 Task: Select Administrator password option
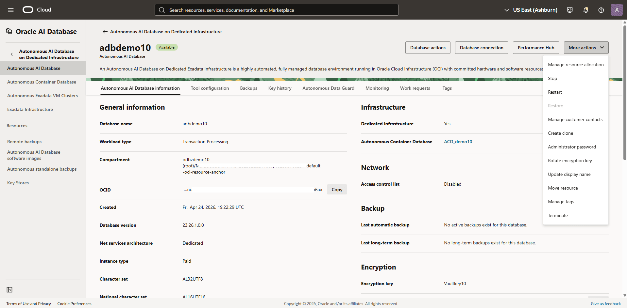click(x=576, y=147)
